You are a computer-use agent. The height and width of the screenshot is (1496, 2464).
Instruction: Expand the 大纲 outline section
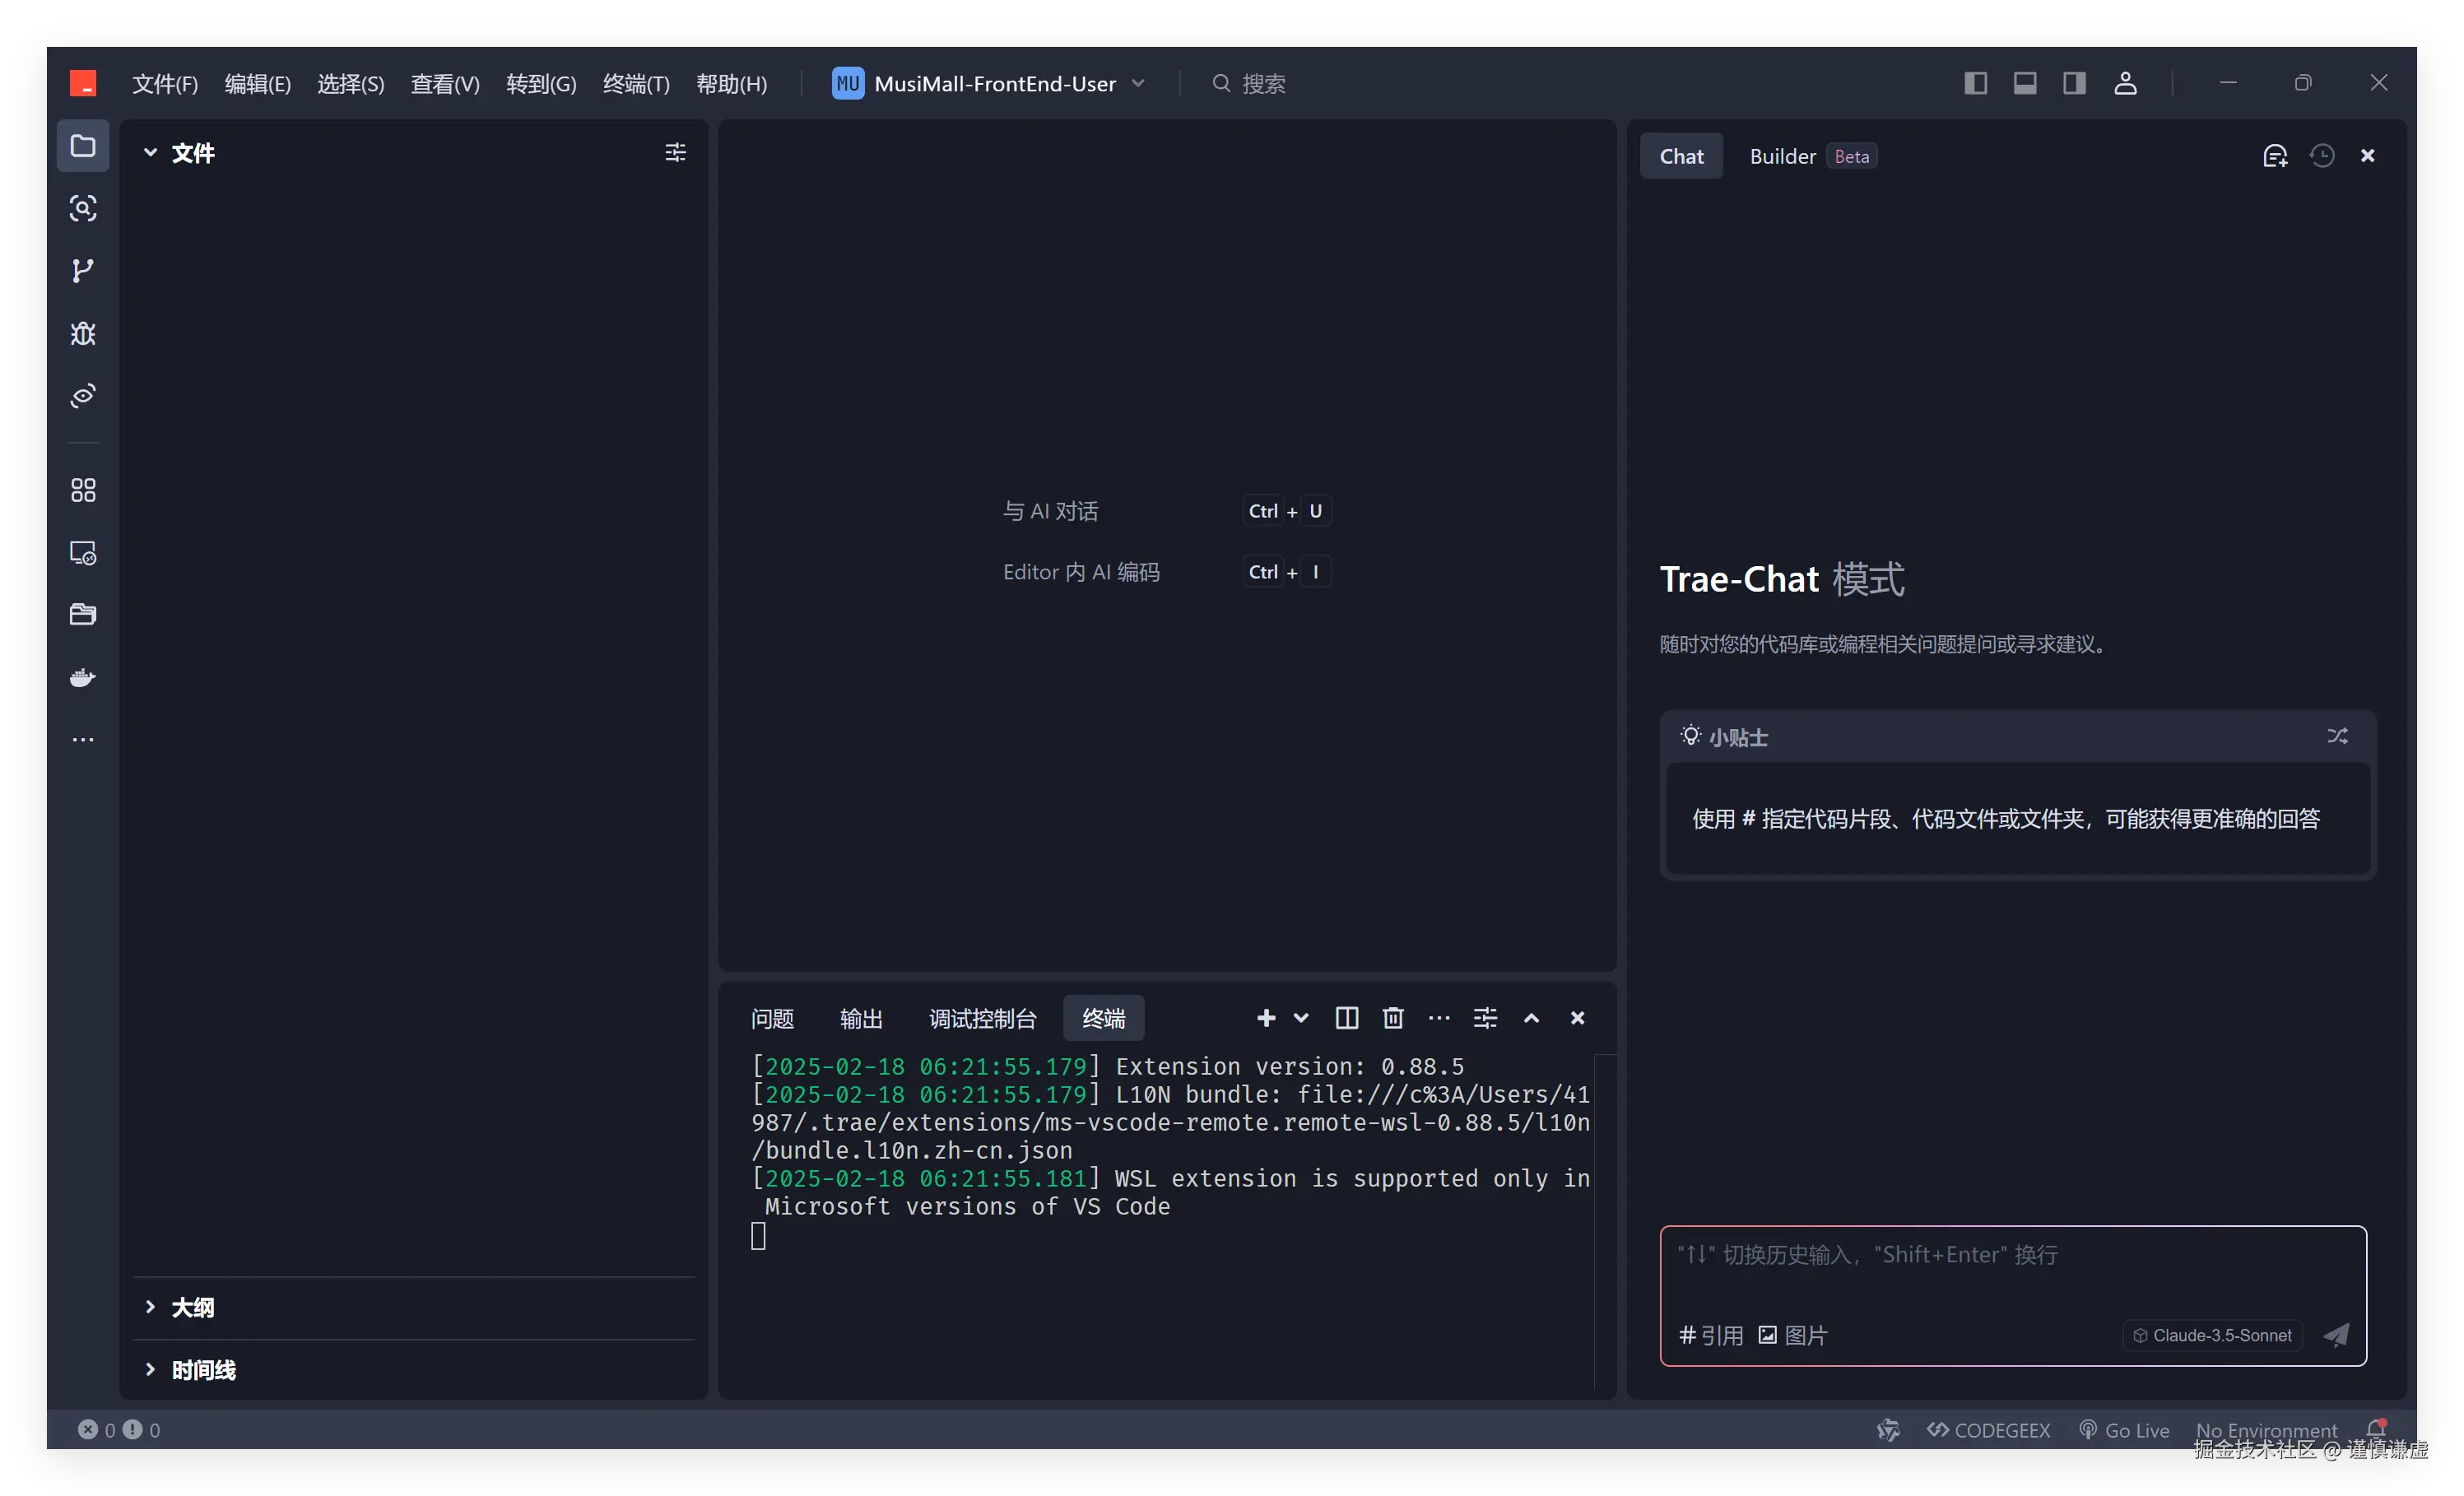(x=192, y=1307)
